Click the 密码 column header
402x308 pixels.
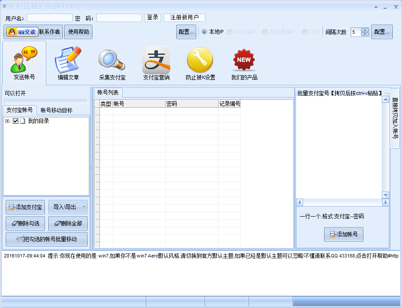[192, 104]
